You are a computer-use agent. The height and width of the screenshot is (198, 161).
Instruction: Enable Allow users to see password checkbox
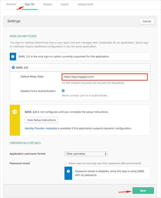(x=66, y=163)
